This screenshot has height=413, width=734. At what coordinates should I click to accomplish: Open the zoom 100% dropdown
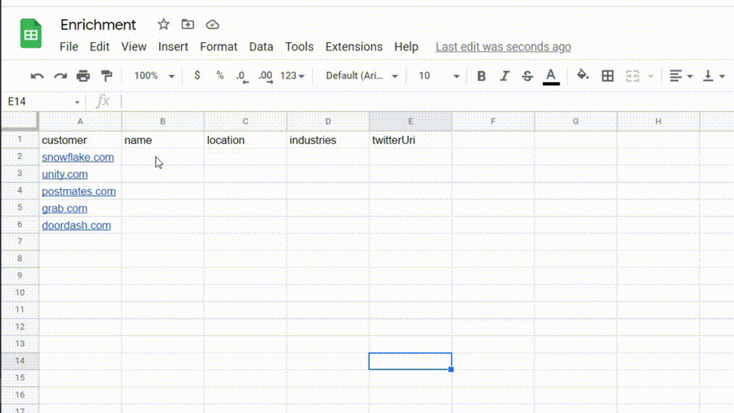[x=154, y=76]
